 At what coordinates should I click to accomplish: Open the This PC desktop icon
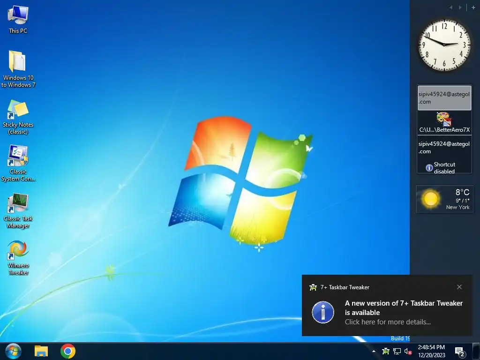18,20
